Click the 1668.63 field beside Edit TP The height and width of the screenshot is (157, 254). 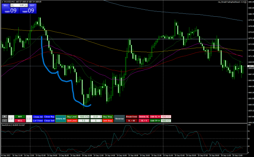[166, 121]
